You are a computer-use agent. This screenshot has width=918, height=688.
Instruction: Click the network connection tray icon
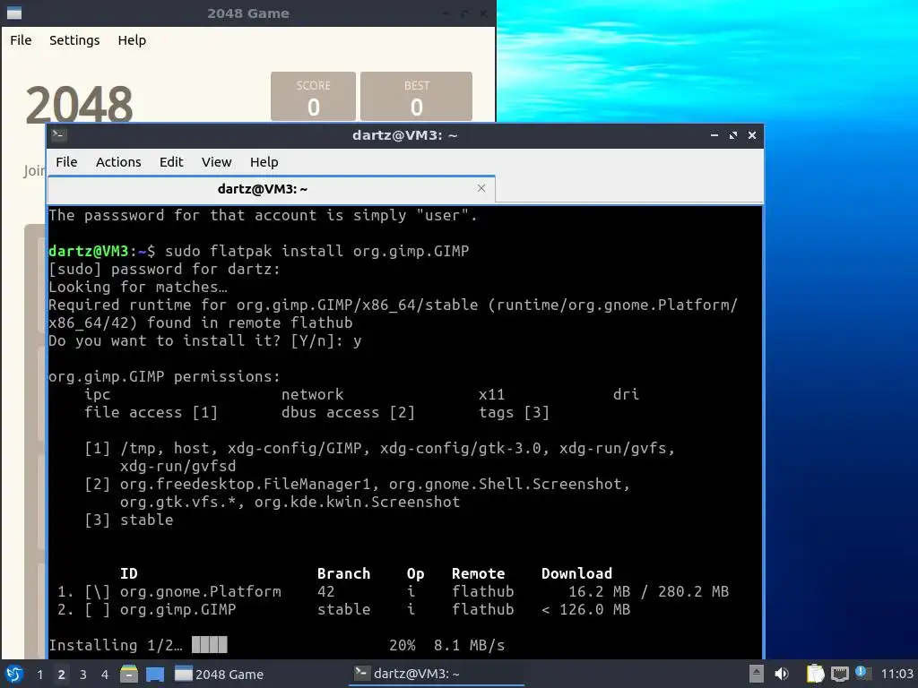(839, 674)
